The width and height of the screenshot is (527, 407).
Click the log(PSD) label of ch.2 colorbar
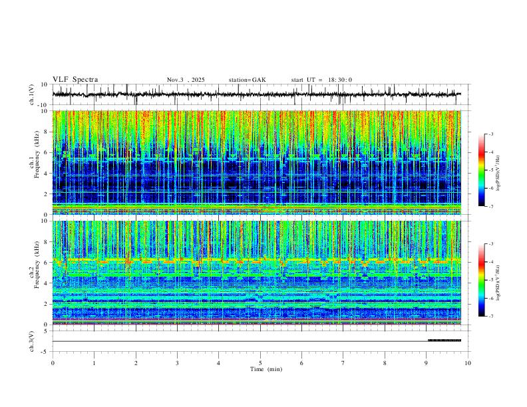pyautogui.click(x=498, y=283)
